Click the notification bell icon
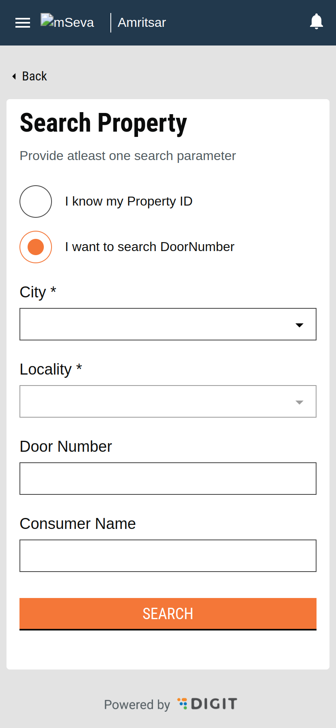 (x=316, y=22)
